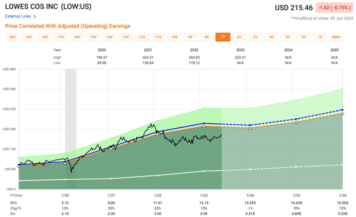
Task: Click the 2021 high value 263.31
Action: (x=148, y=58)
